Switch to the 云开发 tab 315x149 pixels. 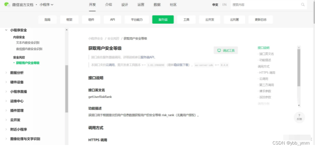point(210,20)
